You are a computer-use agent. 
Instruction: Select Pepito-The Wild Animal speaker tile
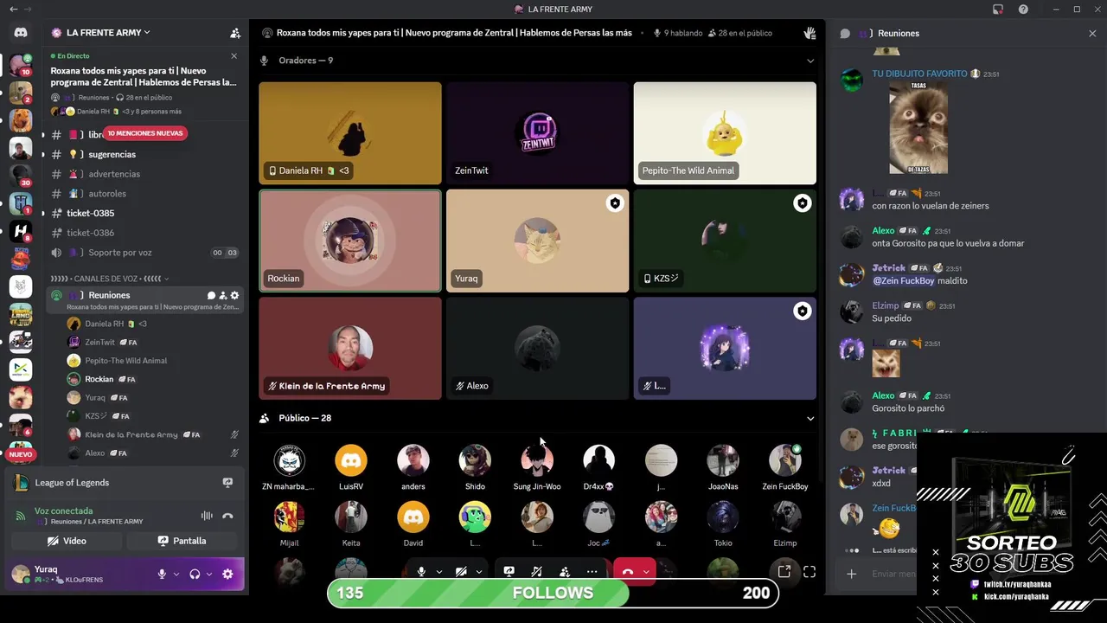725,133
